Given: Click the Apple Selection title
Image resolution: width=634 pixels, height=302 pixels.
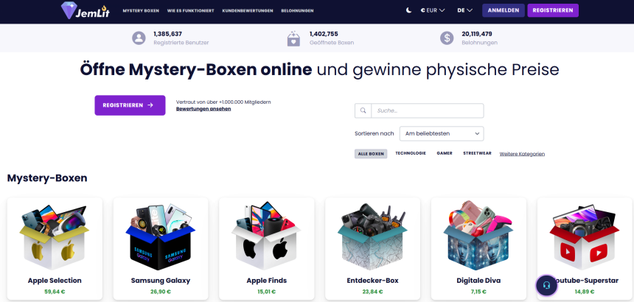Looking at the screenshot, I should tap(55, 281).
